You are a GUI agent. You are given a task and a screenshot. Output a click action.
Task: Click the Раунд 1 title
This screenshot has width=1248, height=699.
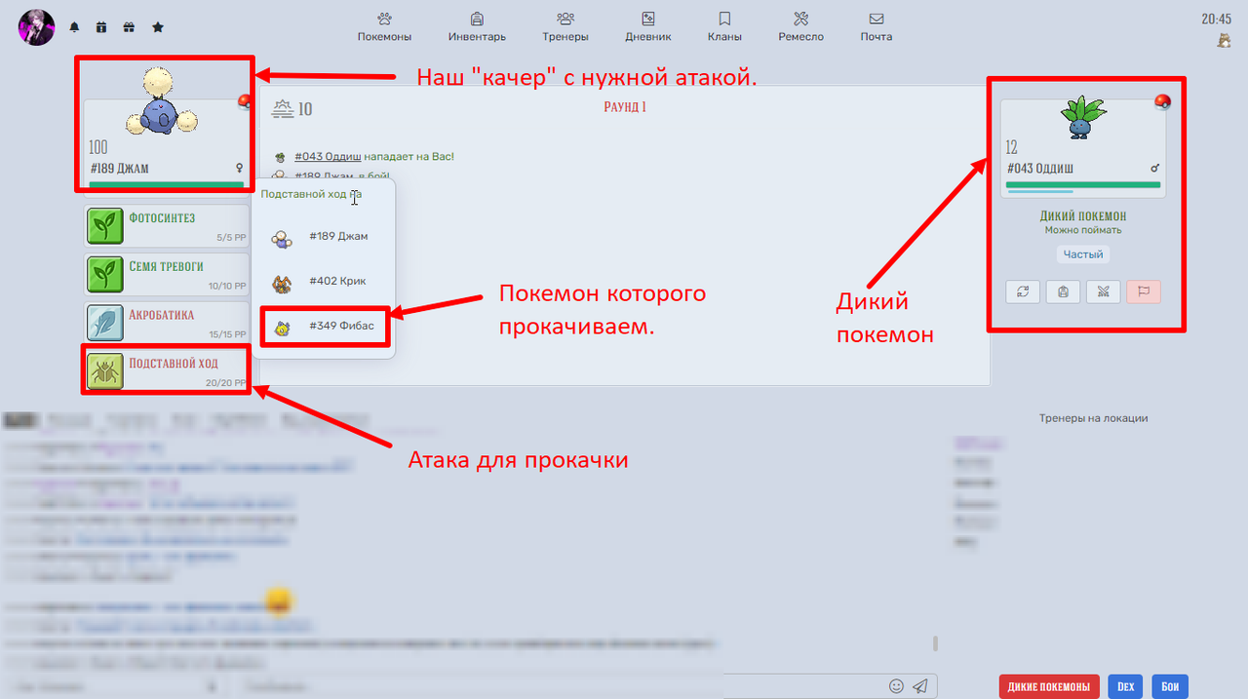click(x=625, y=107)
